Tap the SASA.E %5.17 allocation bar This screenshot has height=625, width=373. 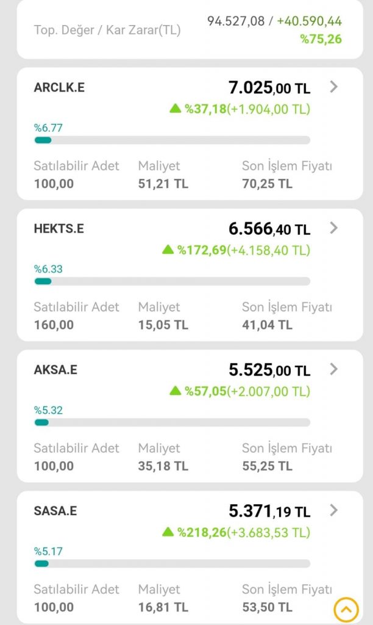(x=172, y=563)
